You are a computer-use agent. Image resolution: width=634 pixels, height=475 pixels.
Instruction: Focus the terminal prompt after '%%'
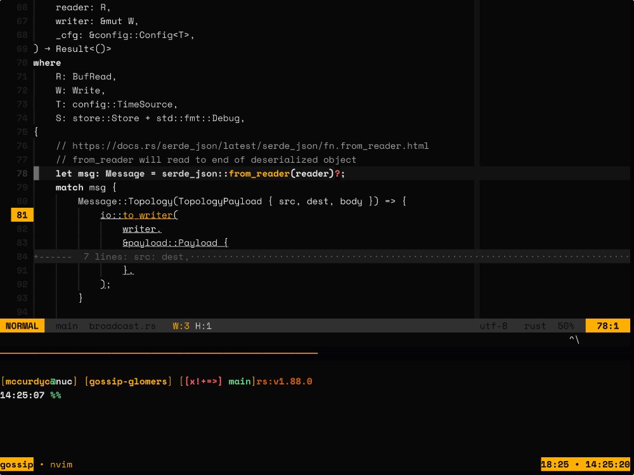70,395
